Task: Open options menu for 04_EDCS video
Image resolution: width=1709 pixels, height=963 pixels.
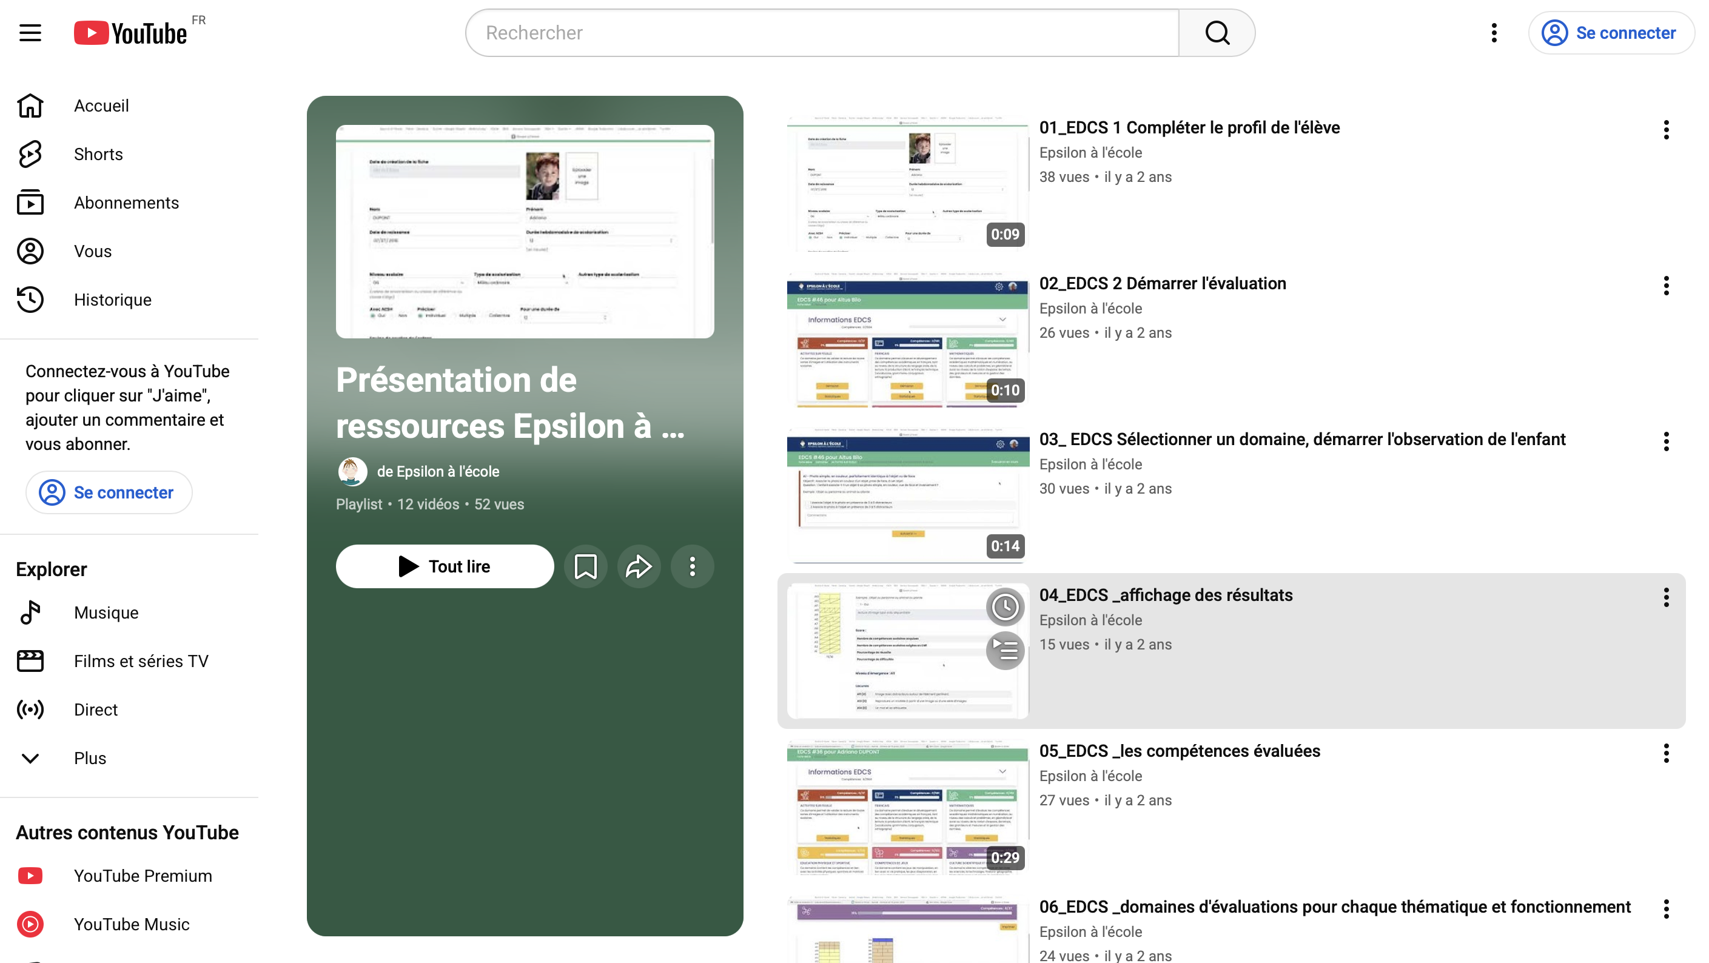Action: (1666, 597)
